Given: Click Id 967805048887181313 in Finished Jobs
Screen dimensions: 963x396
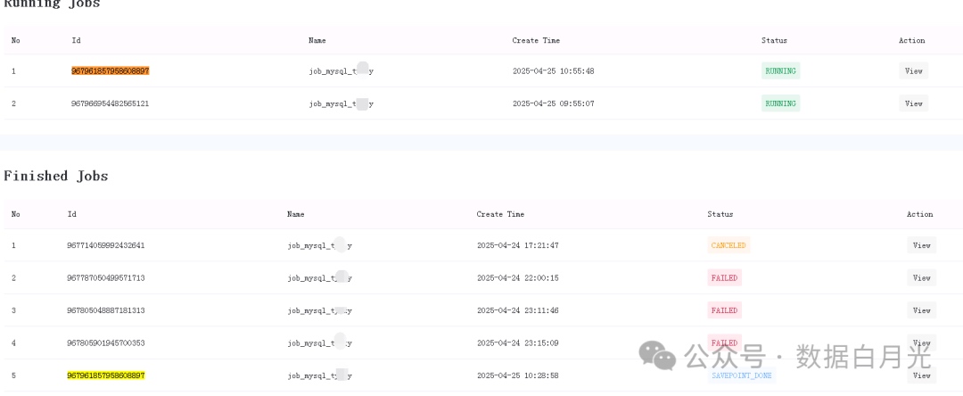Looking at the screenshot, I should (x=105, y=310).
